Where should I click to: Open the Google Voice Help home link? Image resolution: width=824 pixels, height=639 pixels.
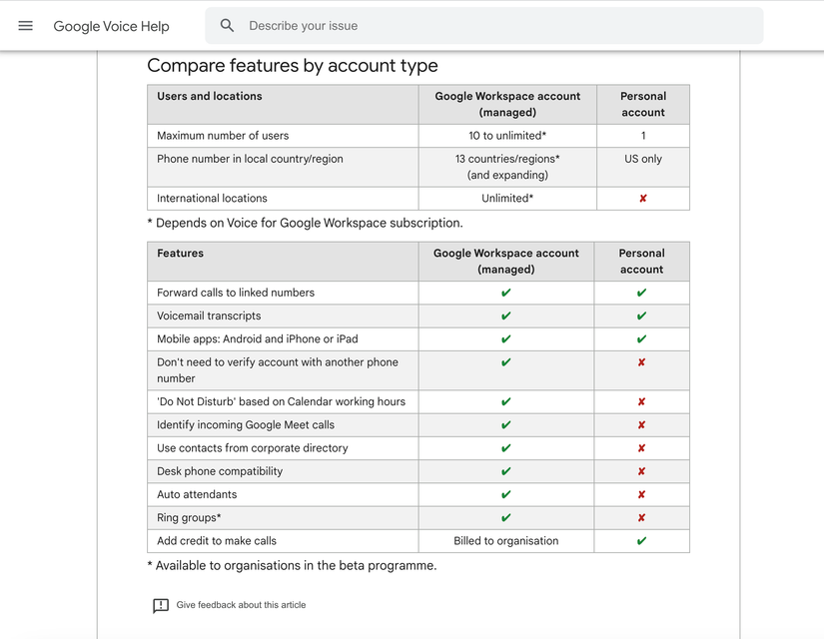[x=112, y=26]
